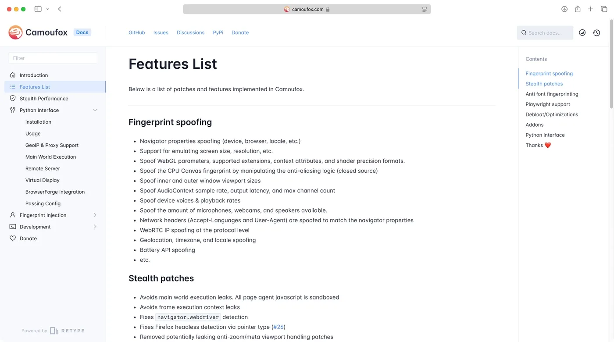Open Safari downloads icon
This screenshot has height=342, width=614.
point(564,9)
